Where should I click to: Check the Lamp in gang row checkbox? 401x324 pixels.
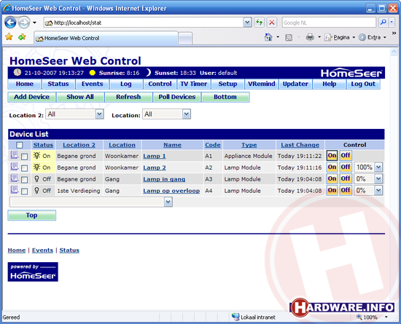pyautogui.click(x=24, y=180)
